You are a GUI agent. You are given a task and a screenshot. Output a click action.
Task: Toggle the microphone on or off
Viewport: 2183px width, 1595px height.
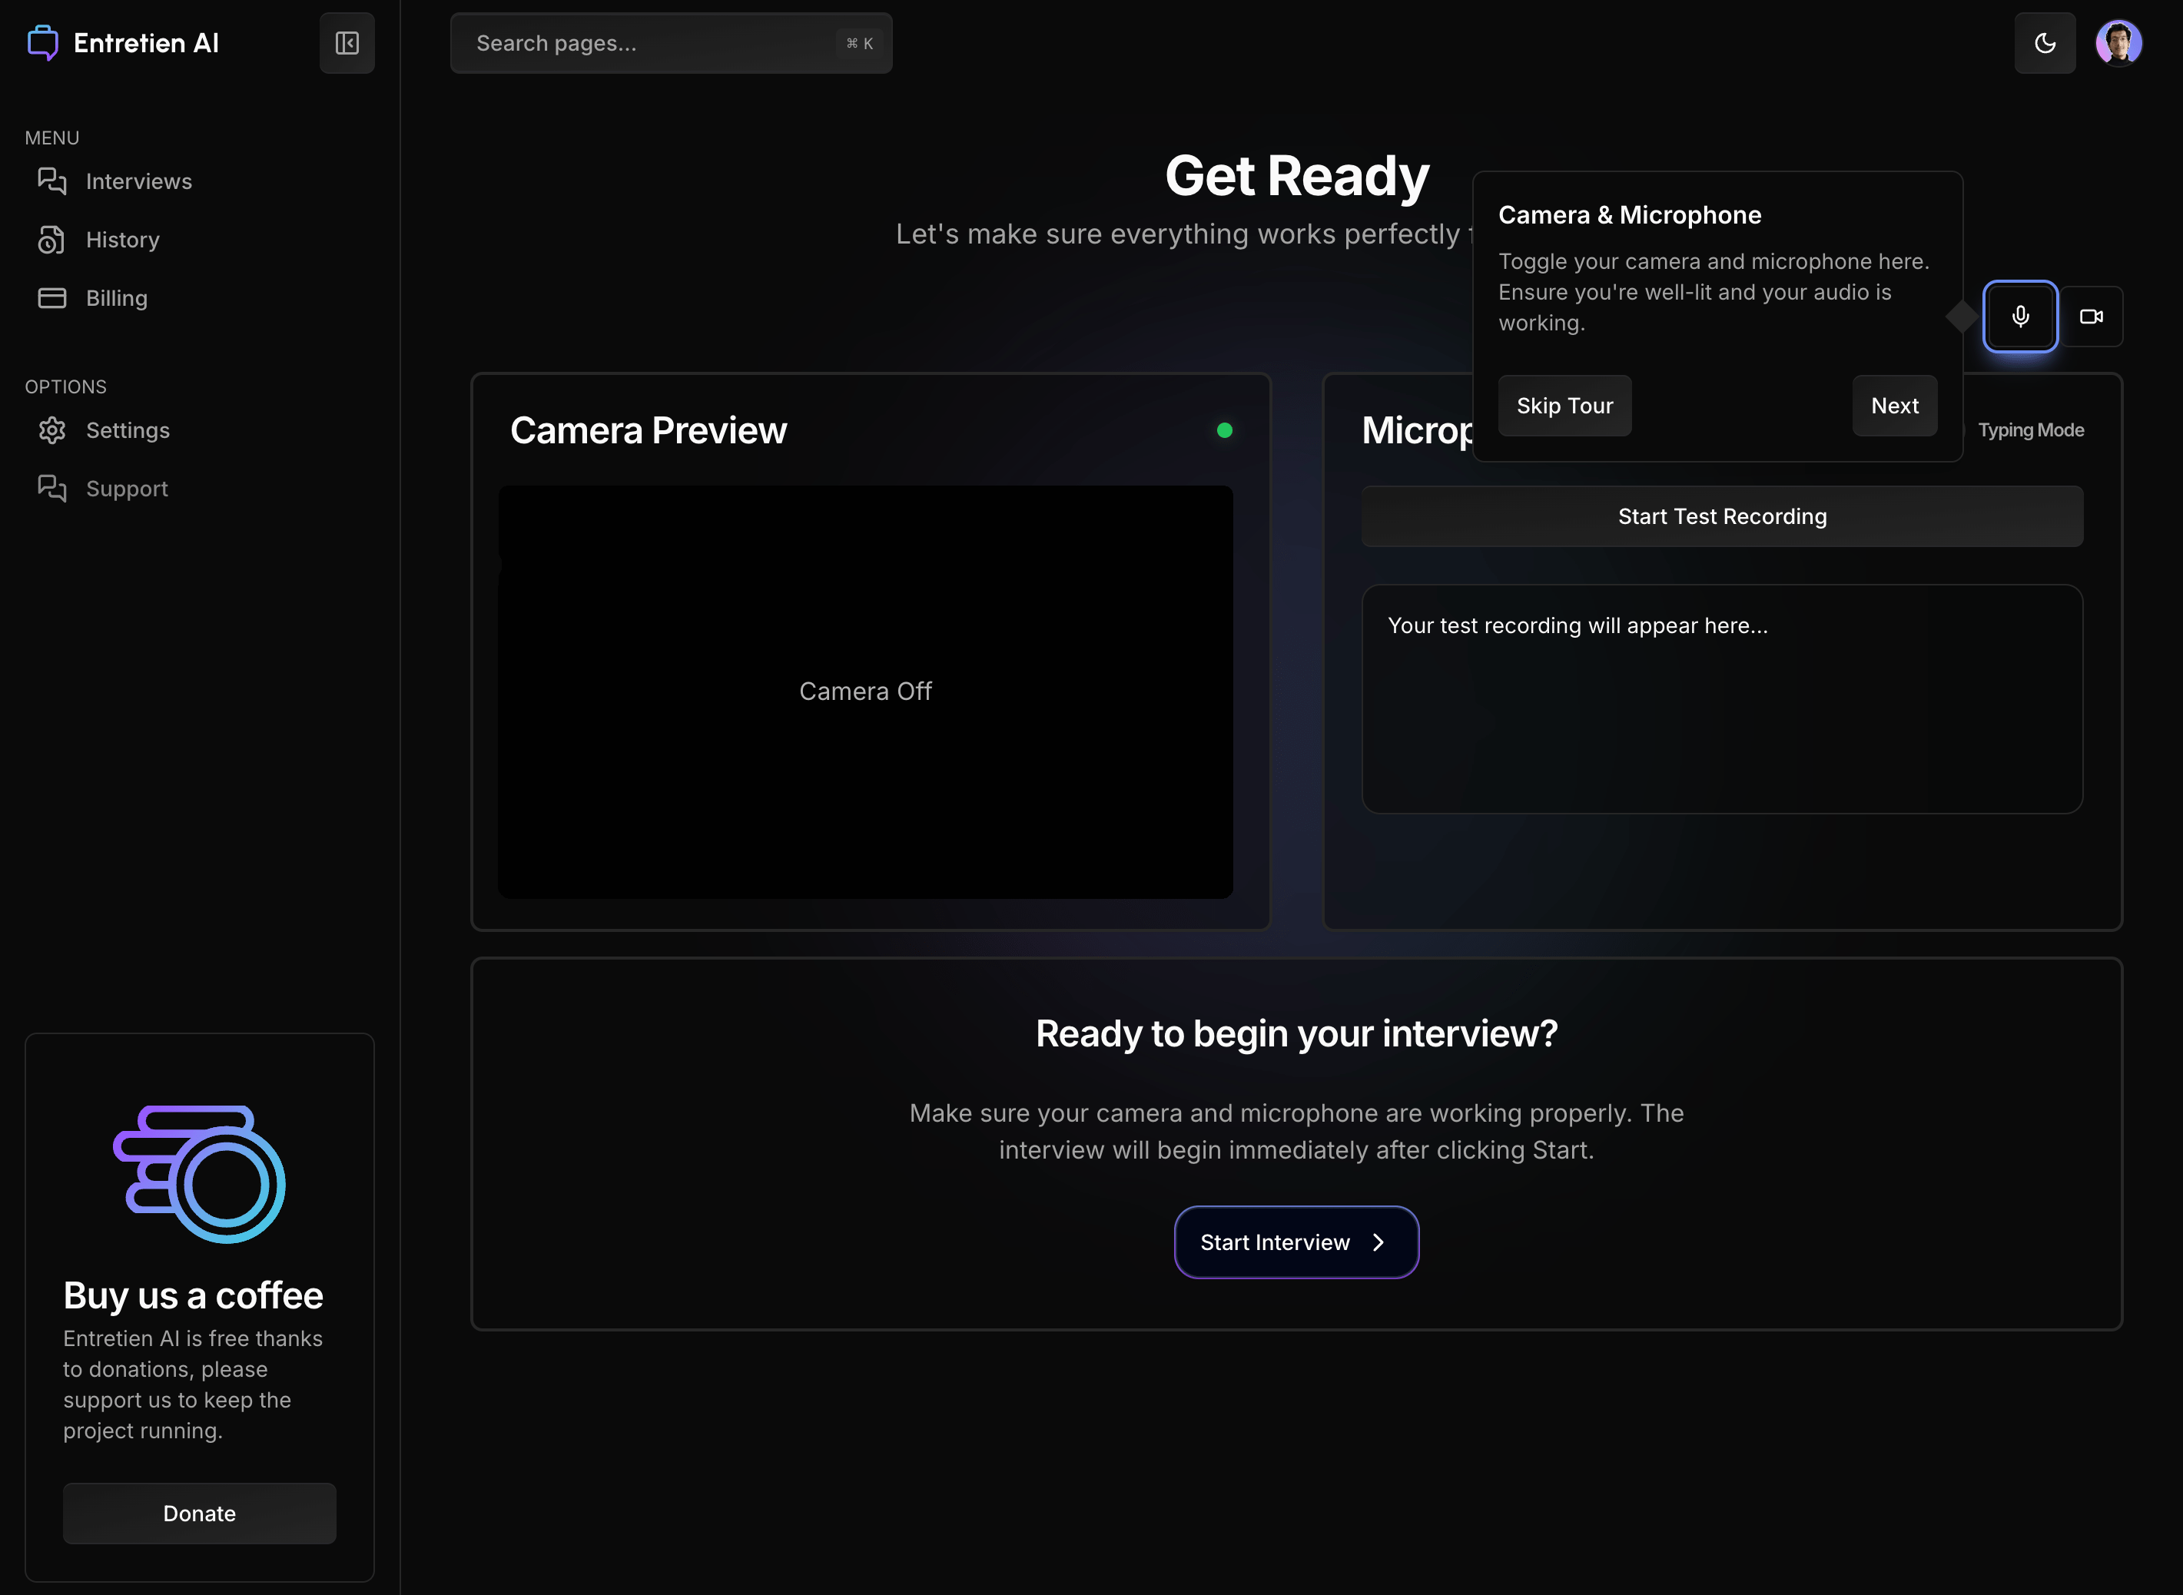pos(2020,317)
